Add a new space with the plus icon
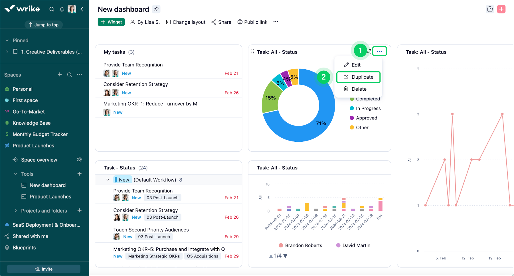 (x=59, y=75)
